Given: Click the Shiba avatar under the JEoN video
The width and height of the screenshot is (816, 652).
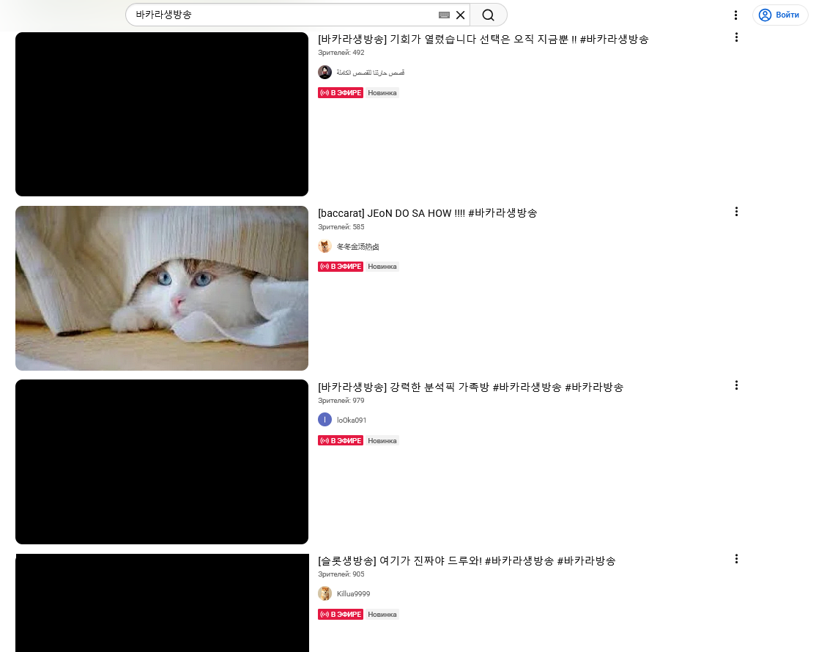Looking at the screenshot, I should (324, 246).
